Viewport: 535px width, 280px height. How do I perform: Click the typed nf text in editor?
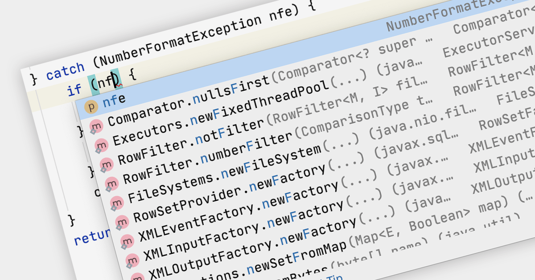pyautogui.click(x=105, y=82)
